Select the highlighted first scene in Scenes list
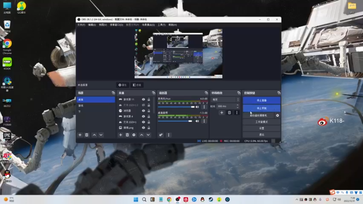Screen dimensions: 363x204 [96, 99]
